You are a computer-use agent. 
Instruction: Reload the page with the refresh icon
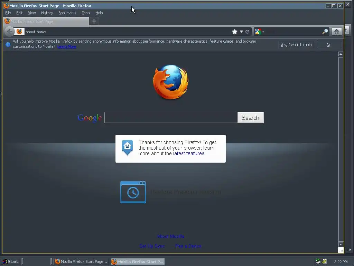pos(248,32)
